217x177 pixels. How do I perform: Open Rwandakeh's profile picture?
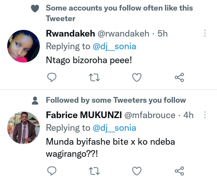pyautogui.click(x=24, y=46)
